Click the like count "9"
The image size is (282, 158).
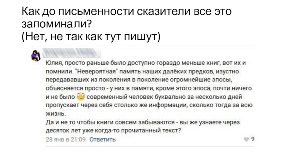[253, 139]
